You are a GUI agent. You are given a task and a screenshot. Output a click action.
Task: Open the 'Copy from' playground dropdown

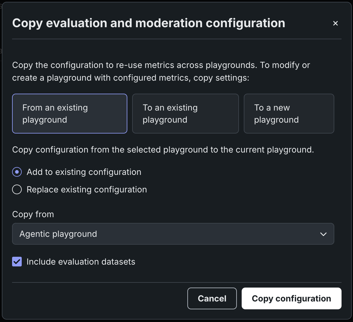click(173, 234)
